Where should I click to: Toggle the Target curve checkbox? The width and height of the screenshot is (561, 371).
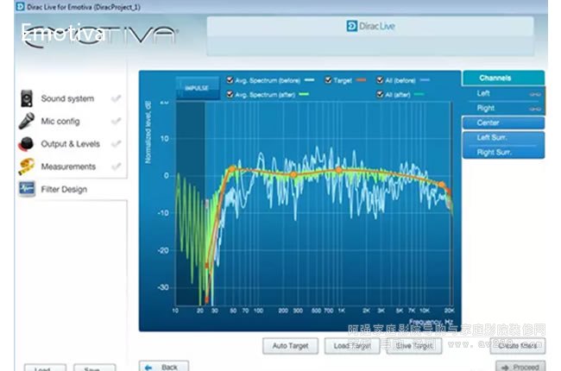329,80
